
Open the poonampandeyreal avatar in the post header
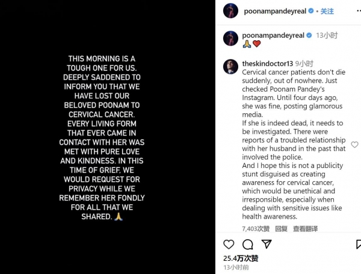pyautogui.click(x=231, y=11)
